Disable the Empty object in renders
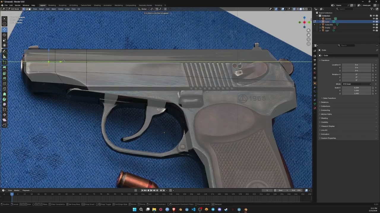The height and width of the screenshot is (213, 380). coord(377,28)
